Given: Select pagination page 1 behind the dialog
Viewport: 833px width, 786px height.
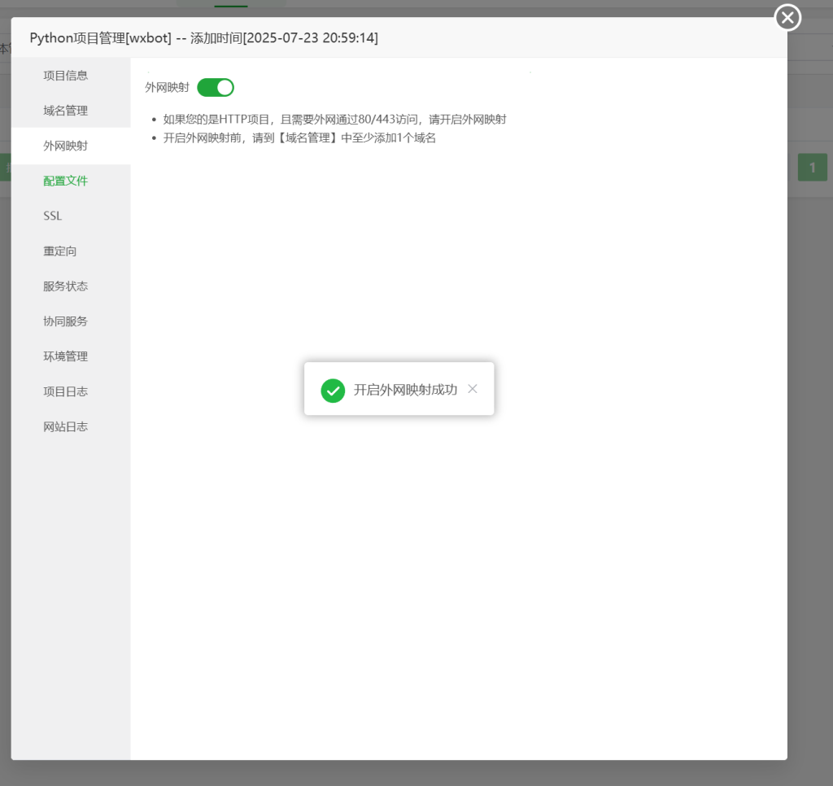Looking at the screenshot, I should pos(812,167).
